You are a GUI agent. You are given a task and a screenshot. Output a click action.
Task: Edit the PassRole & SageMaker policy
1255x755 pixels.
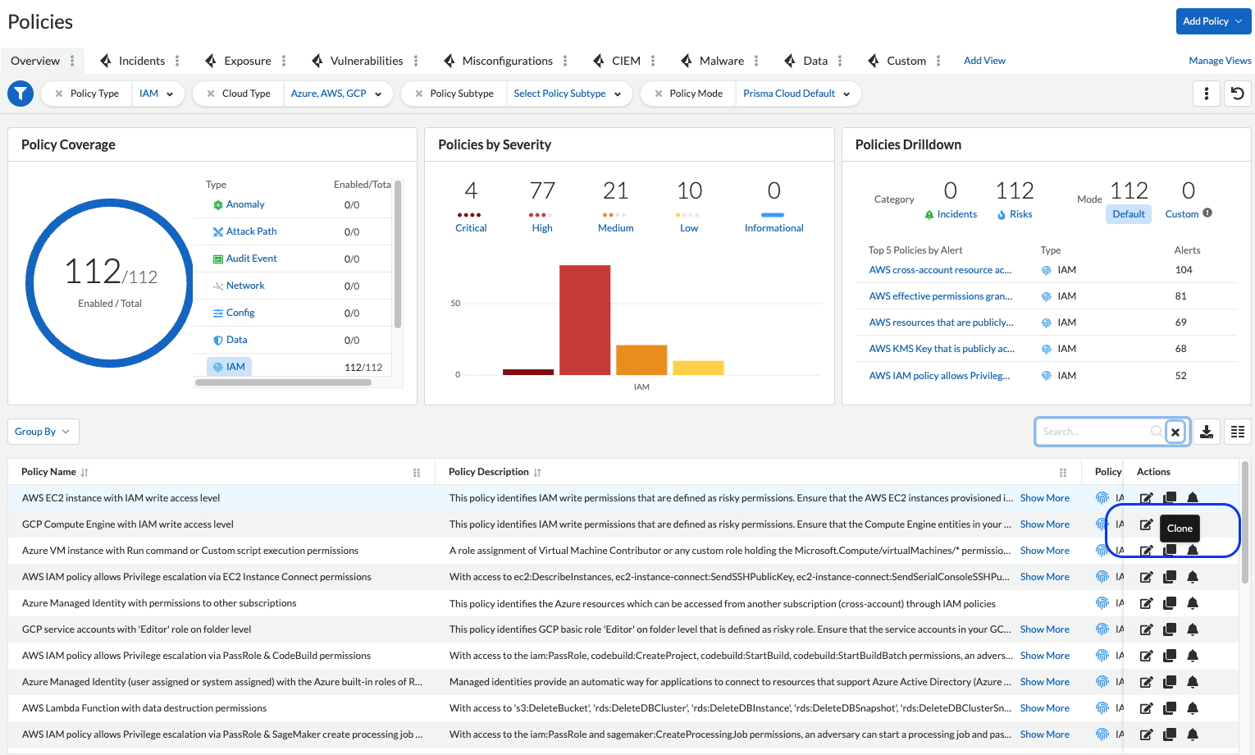tap(1147, 734)
